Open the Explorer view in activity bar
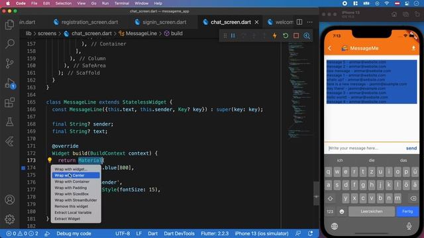The height and width of the screenshot is (238, 424). click(x=10, y=24)
